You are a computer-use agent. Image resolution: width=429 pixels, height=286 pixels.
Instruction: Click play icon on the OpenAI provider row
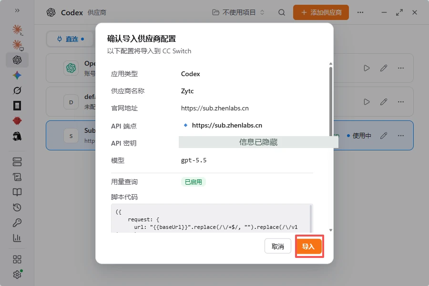click(367, 68)
